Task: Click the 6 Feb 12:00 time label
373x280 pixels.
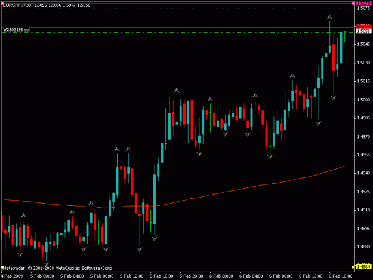Action: click(x=311, y=276)
